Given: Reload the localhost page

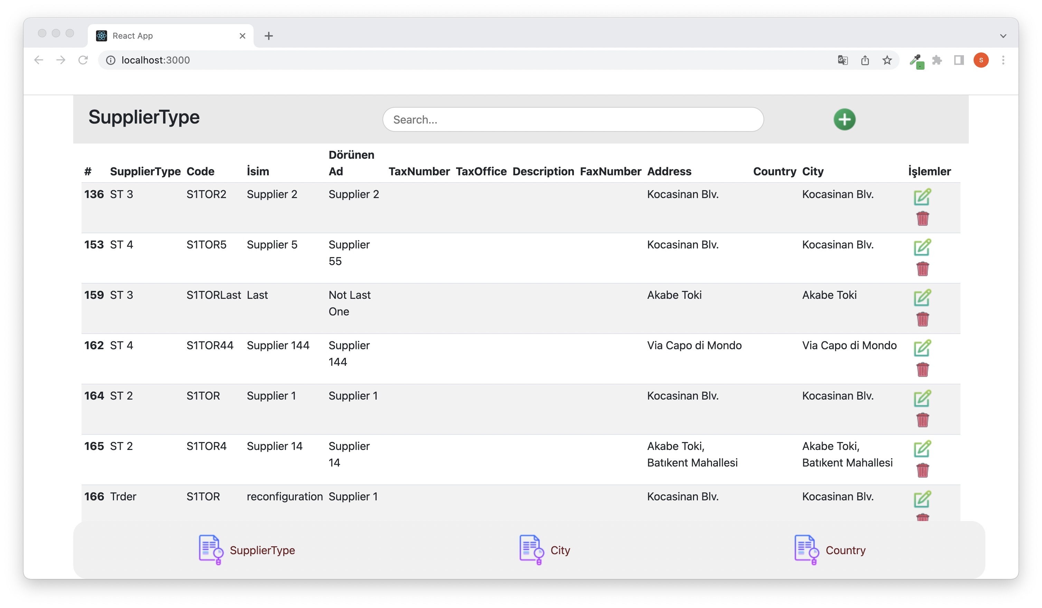Looking at the screenshot, I should (83, 60).
